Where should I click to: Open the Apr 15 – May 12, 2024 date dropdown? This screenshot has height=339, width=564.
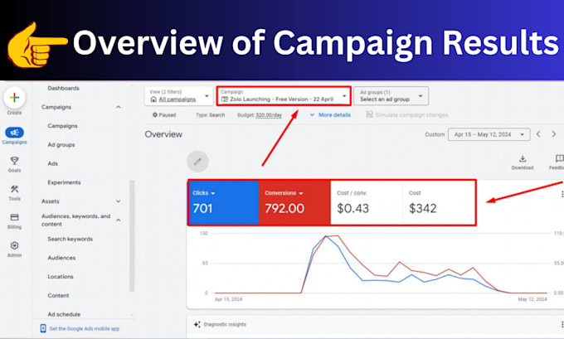(x=489, y=134)
